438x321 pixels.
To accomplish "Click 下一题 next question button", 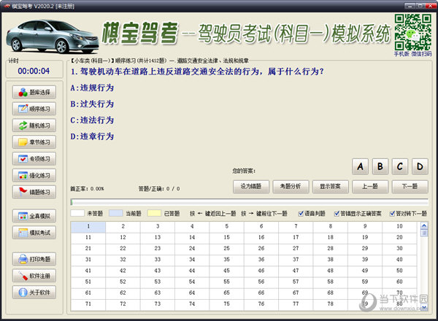I will [409, 186].
